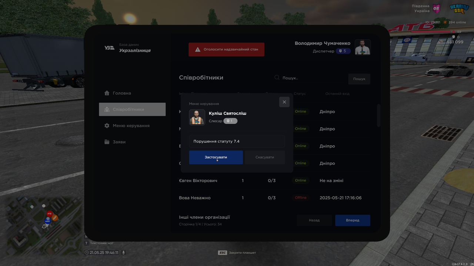474x266 pixels.
Task: Cancel with Скасувати button
Action: tap(265, 157)
